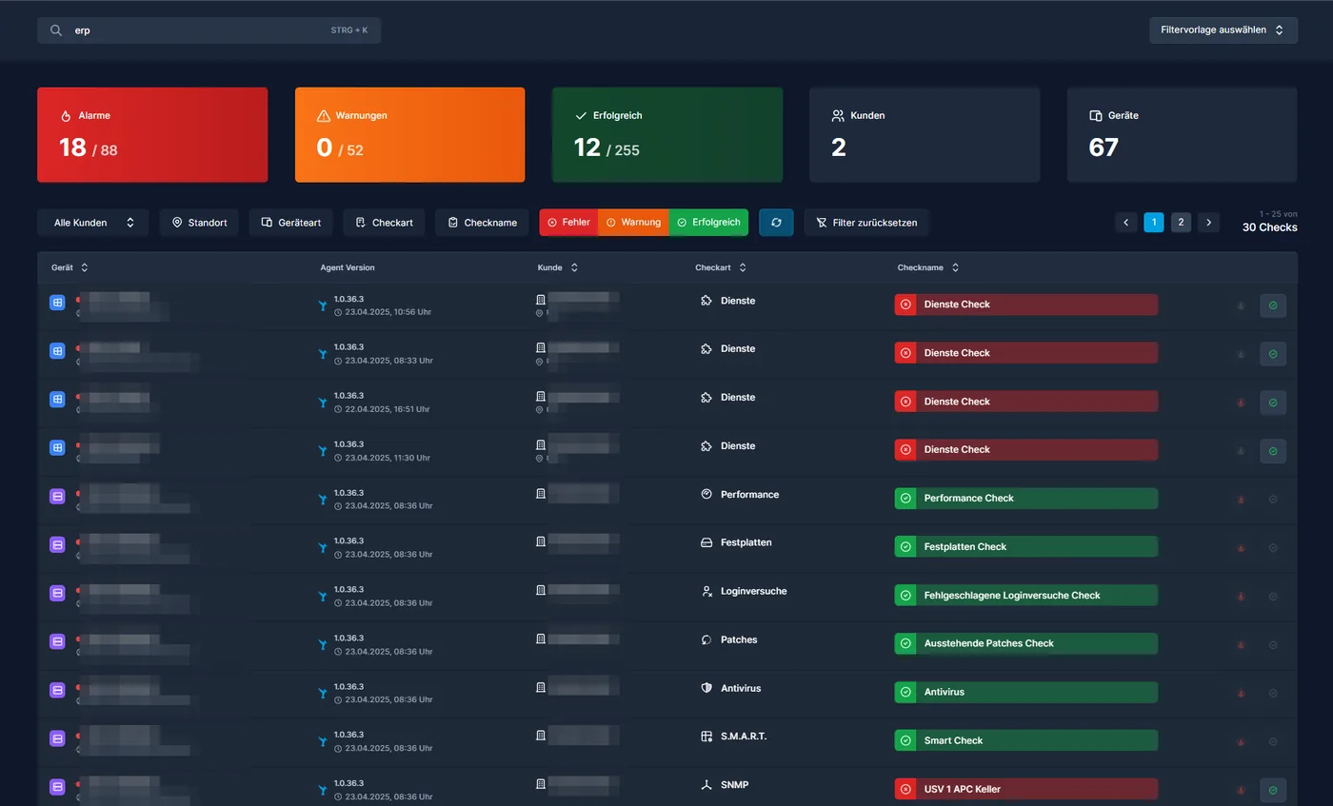Viewport: 1333px width, 806px height.
Task: Click the green check acknowledge icon in first row
Action: 1273,305
